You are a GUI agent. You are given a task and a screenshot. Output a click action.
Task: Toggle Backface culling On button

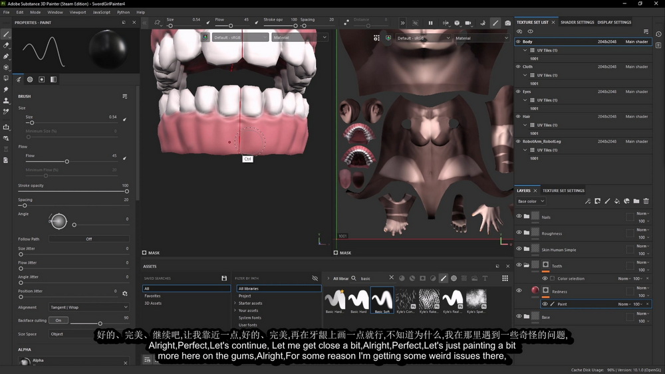tap(59, 320)
